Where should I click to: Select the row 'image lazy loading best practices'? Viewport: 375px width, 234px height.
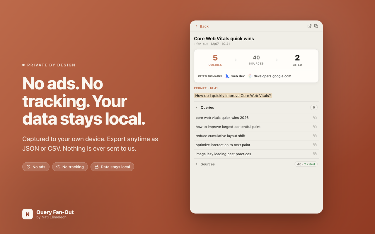pyautogui.click(x=256, y=154)
